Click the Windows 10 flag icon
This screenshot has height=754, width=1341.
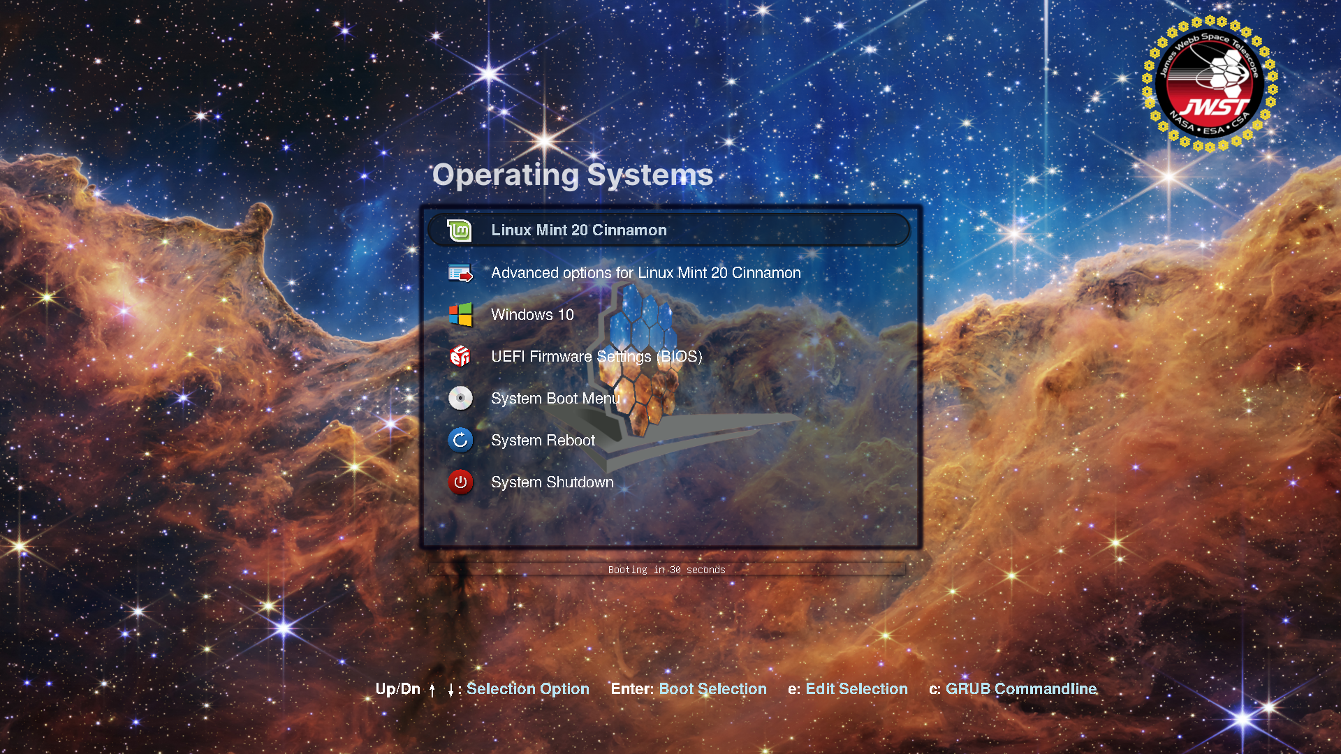[460, 315]
